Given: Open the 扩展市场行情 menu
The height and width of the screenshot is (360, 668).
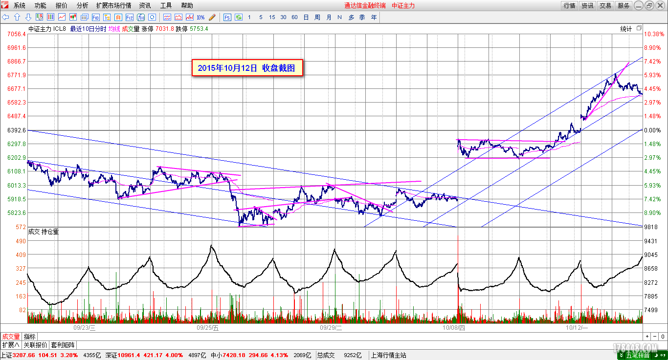Looking at the screenshot, I should tap(114, 5).
